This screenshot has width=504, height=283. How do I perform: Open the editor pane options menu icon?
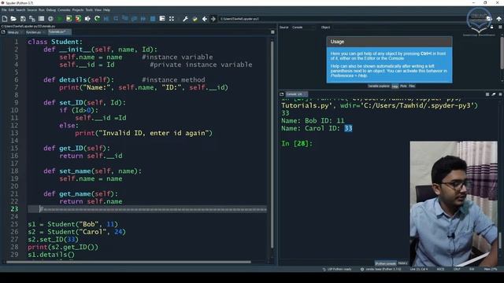[272, 32]
